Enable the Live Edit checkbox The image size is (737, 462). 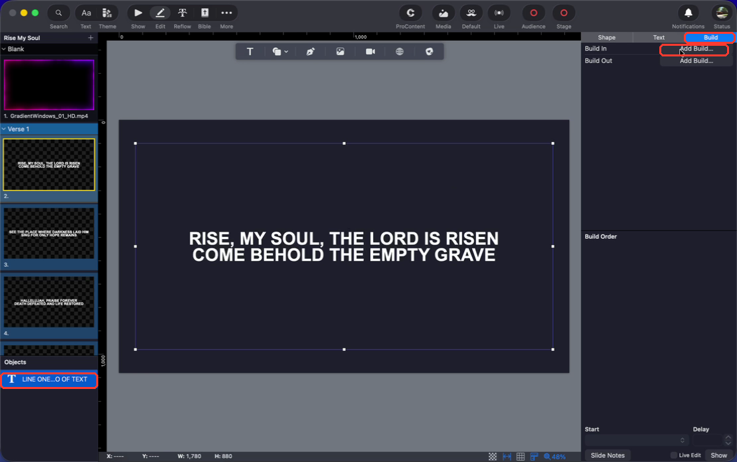click(x=673, y=455)
